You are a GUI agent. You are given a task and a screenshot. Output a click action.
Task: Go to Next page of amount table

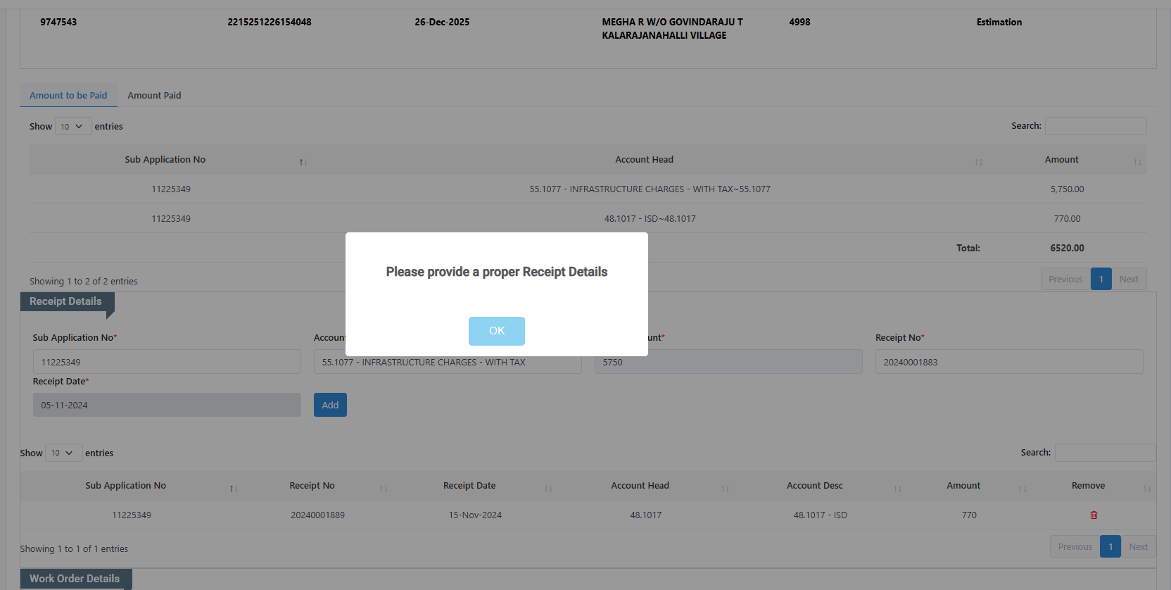(x=1129, y=280)
